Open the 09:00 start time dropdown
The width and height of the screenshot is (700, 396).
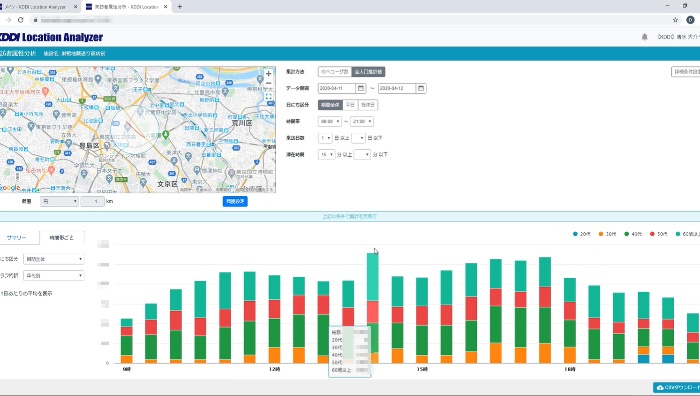pos(329,122)
